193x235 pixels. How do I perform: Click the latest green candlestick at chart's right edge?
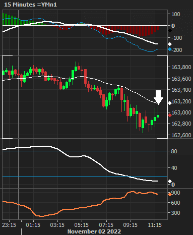tap(158, 116)
